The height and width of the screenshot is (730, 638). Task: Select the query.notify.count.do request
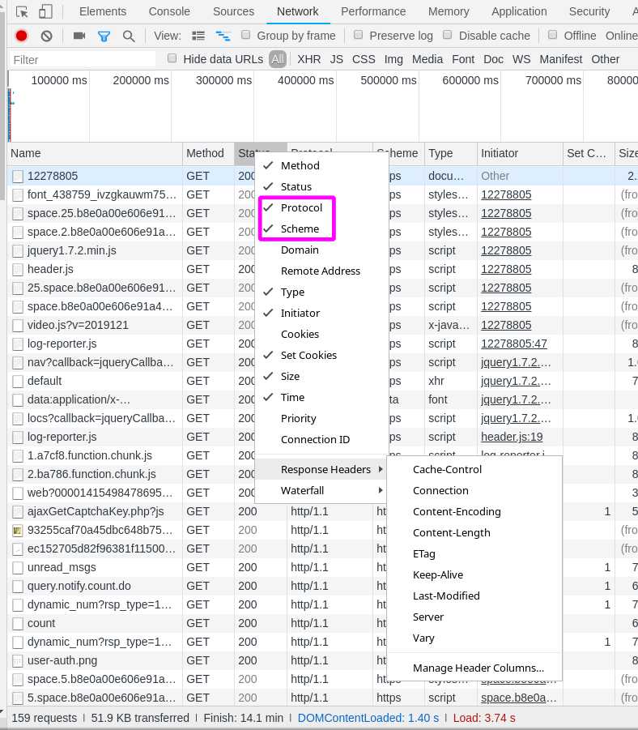(322, 586)
